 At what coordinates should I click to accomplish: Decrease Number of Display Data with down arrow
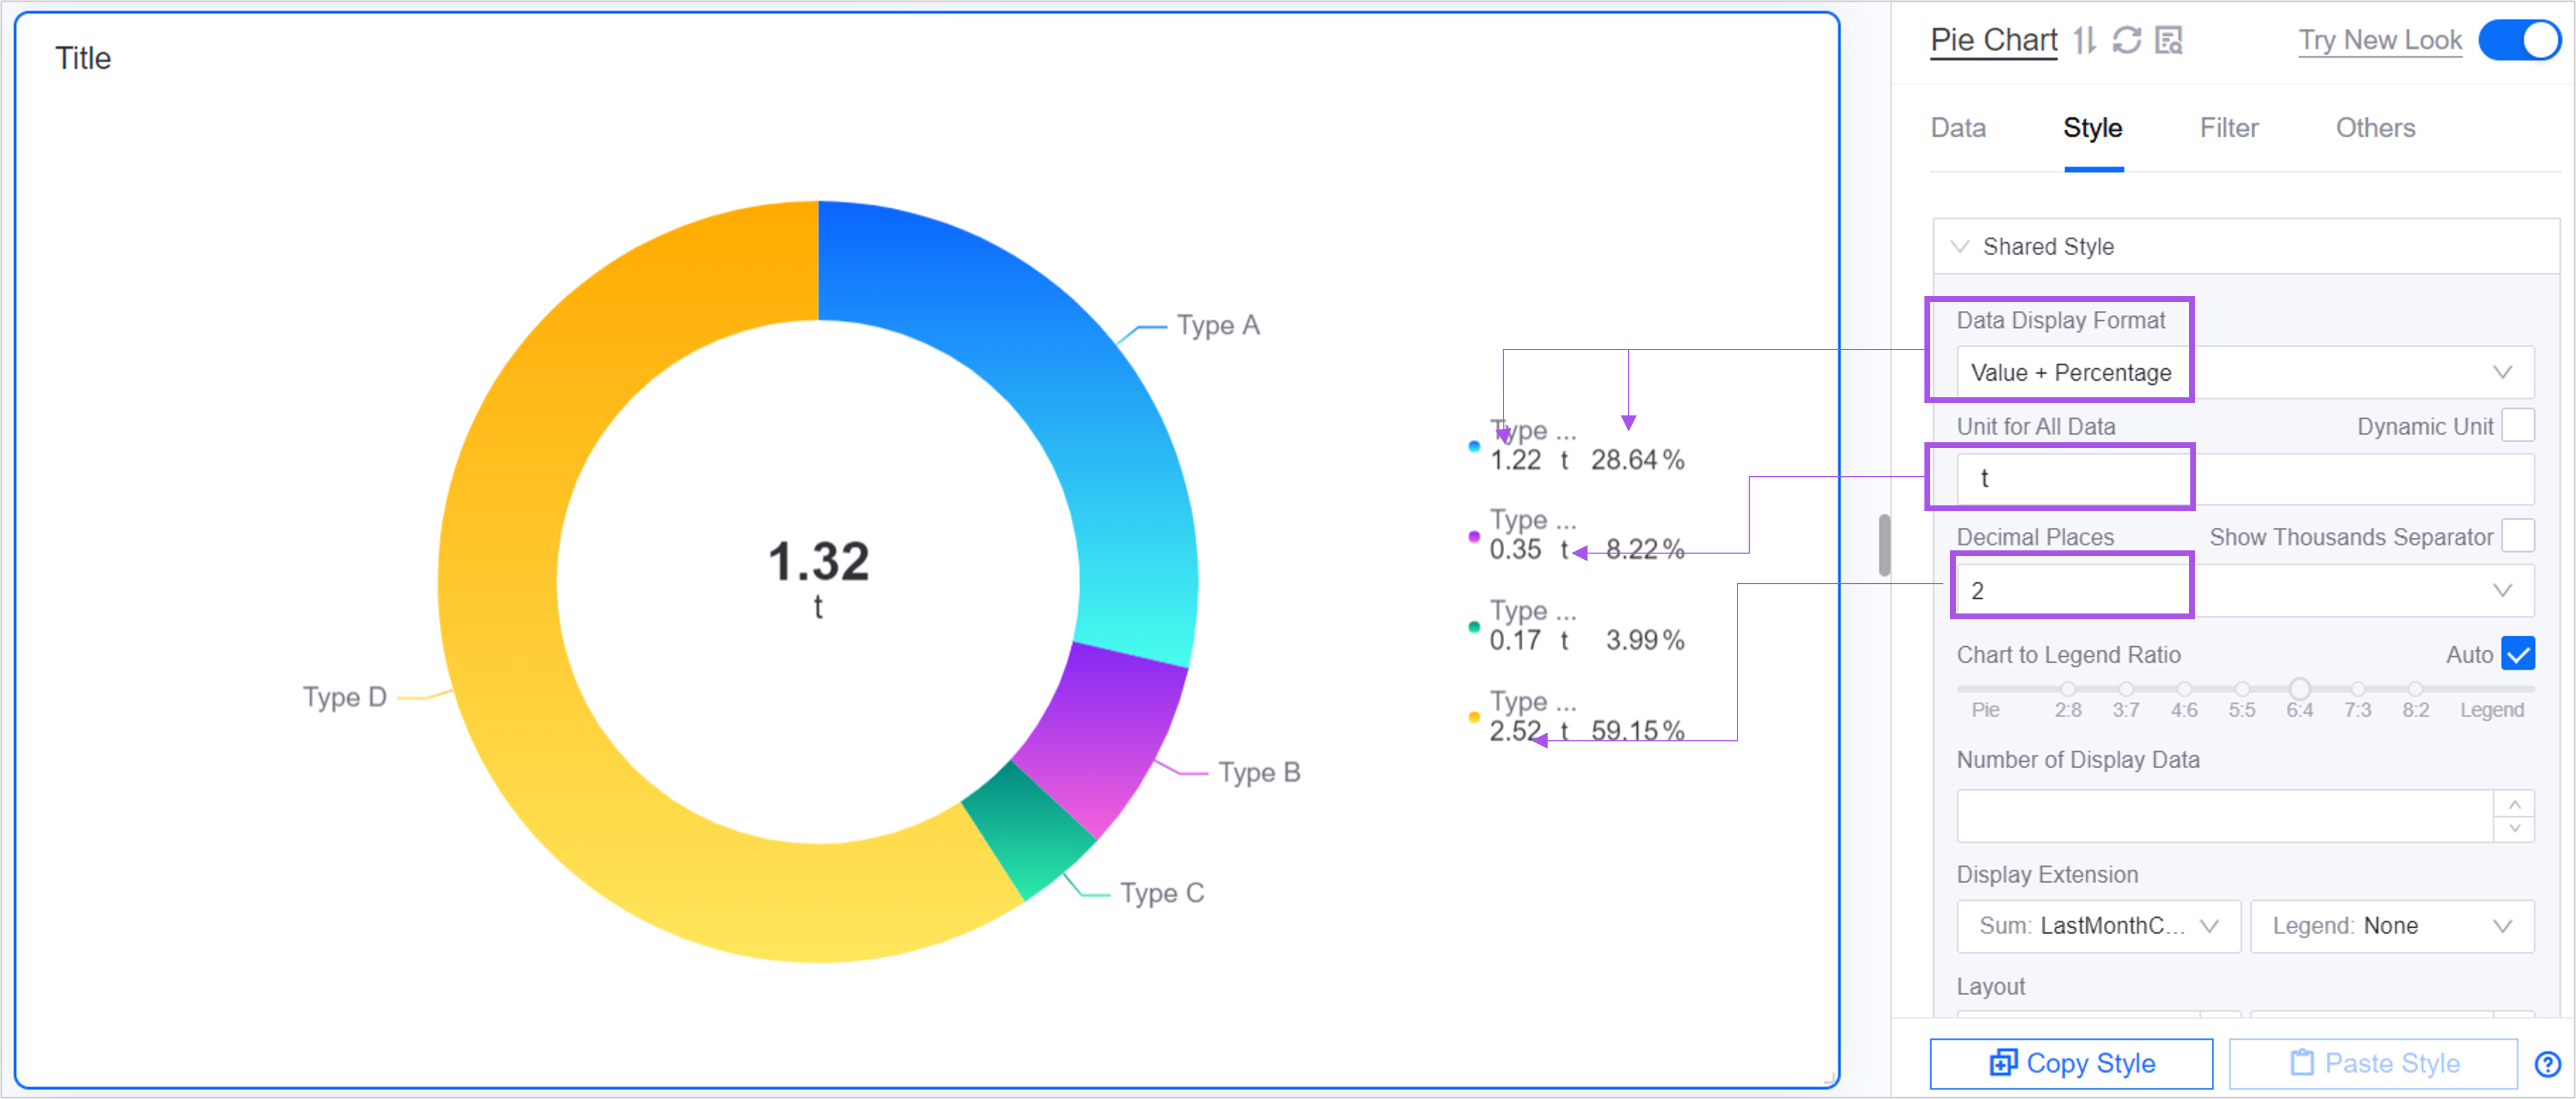[2514, 829]
